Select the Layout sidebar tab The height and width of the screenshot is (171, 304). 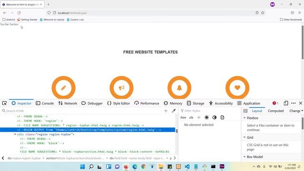click(257, 111)
